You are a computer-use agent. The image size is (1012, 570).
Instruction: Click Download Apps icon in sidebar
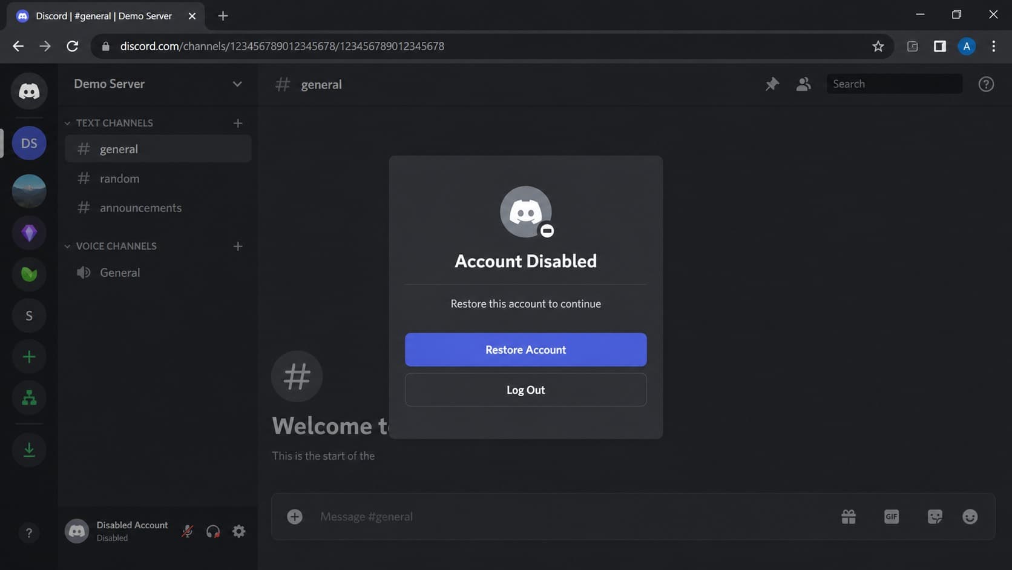29,450
